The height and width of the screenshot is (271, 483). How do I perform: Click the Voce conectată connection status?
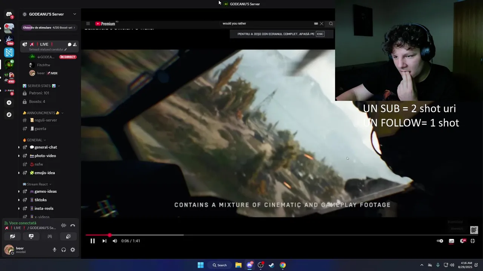23,223
